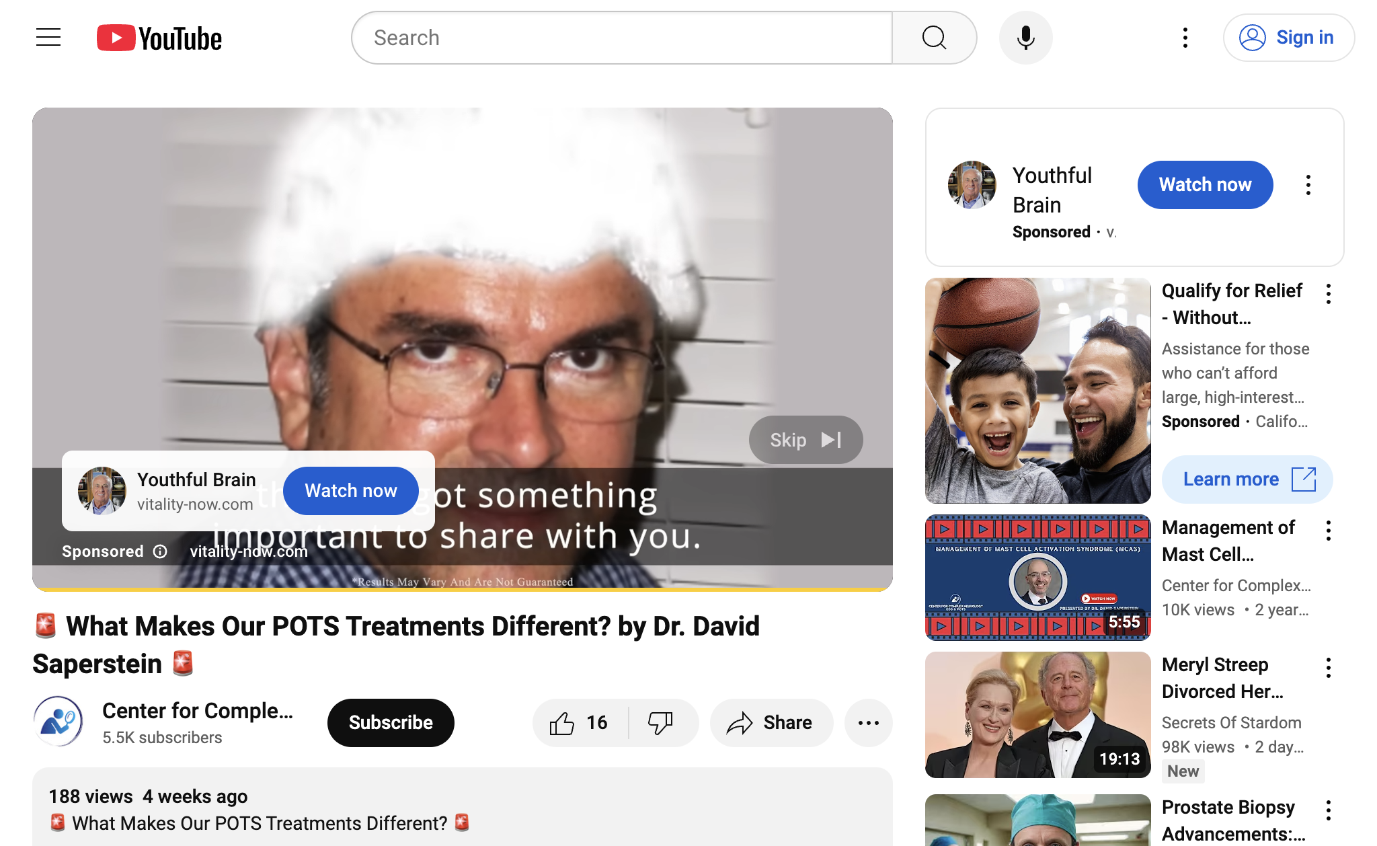The width and height of the screenshot is (1377, 846).
Task: Click Meryl Streep Divorced Her title
Action: pos(1222,678)
